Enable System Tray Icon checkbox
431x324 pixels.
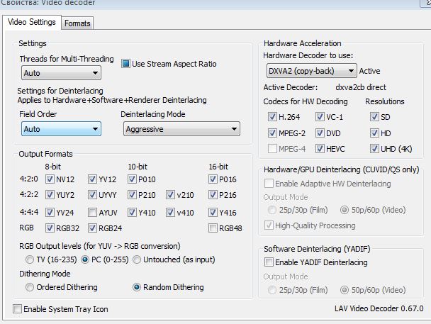[x=18, y=309]
